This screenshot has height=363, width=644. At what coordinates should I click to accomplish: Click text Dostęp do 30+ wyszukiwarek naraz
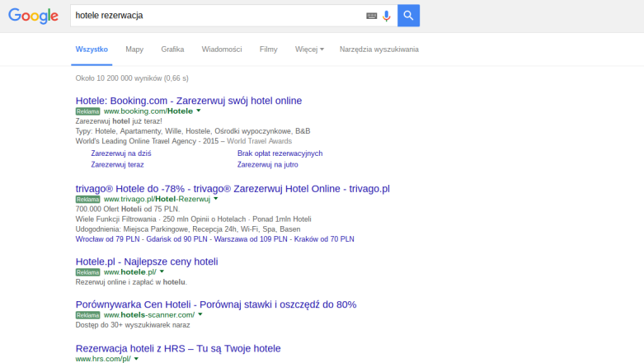(133, 325)
